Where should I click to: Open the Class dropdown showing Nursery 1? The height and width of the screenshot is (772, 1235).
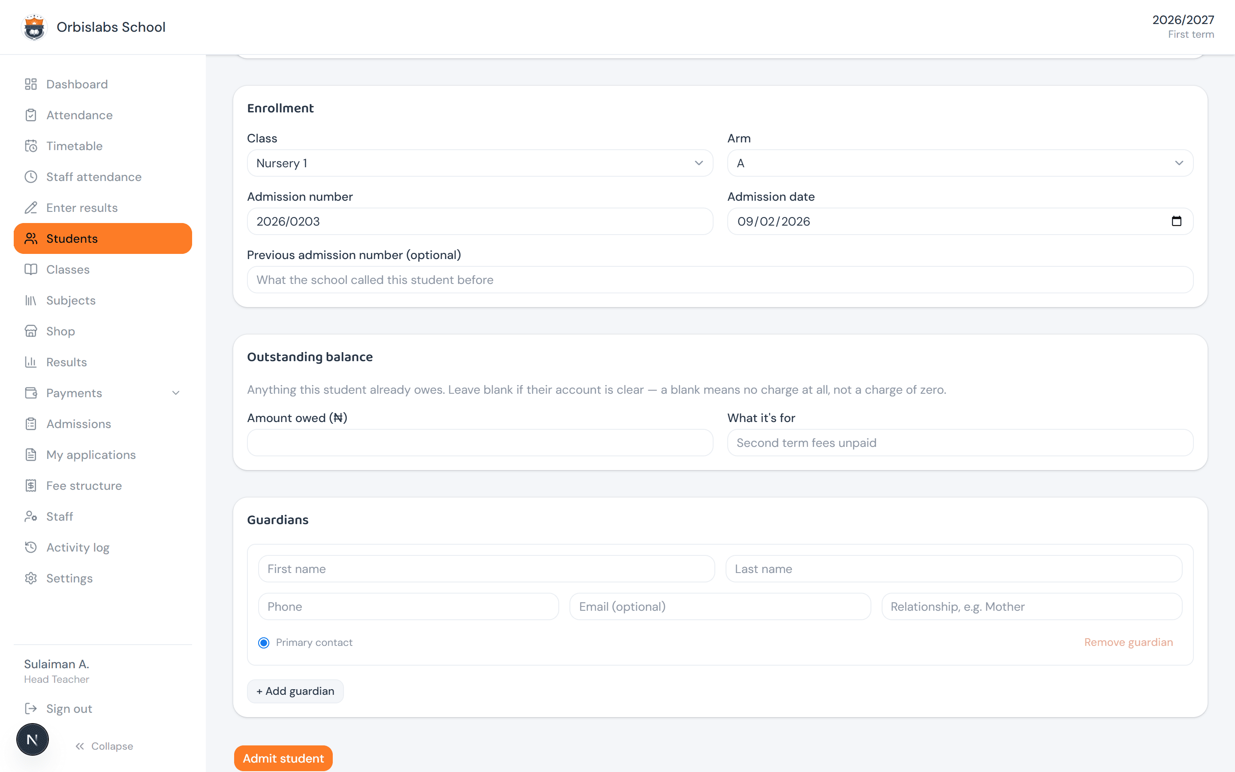coord(480,163)
